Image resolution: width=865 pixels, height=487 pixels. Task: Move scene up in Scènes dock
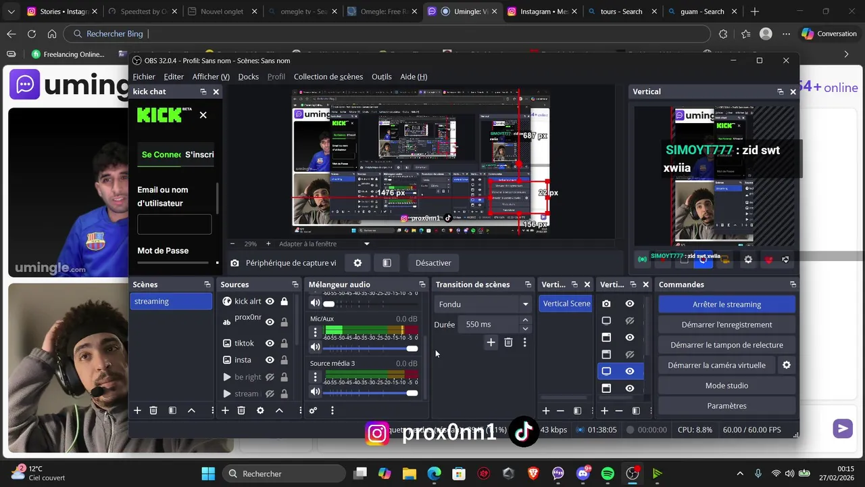tap(191, 411)
